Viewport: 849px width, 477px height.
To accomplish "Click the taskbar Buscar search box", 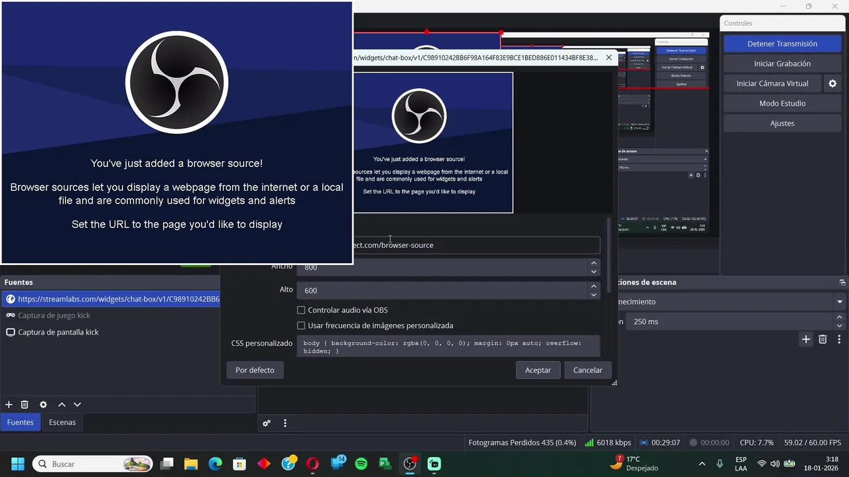I will click(93, 464).
